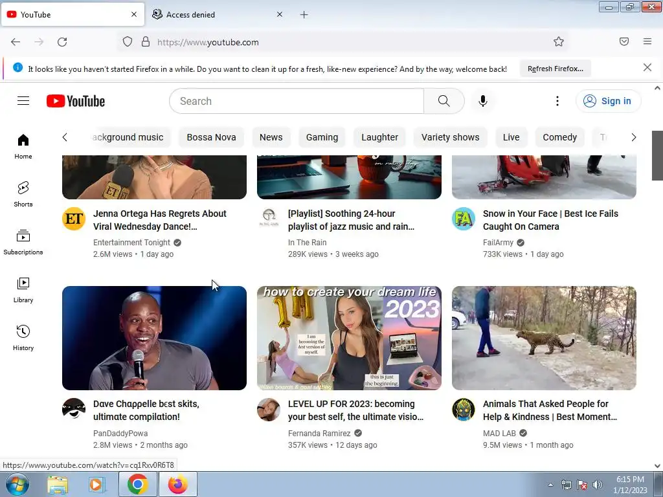Filter by Bossa Nova chip
The image size is (663, 497).
point(212,137)
